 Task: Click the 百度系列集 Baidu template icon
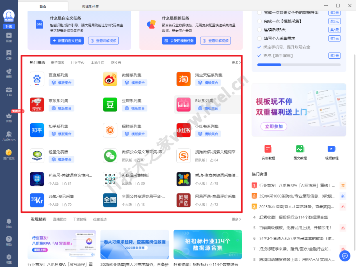coord(37,79)
